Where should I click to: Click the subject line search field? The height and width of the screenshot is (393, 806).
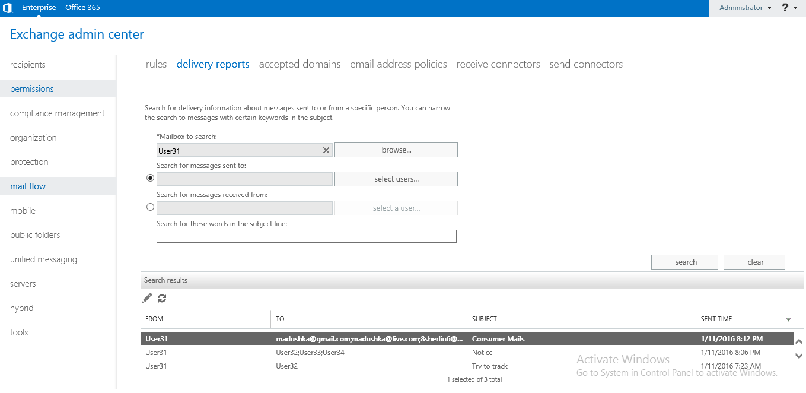307,236
